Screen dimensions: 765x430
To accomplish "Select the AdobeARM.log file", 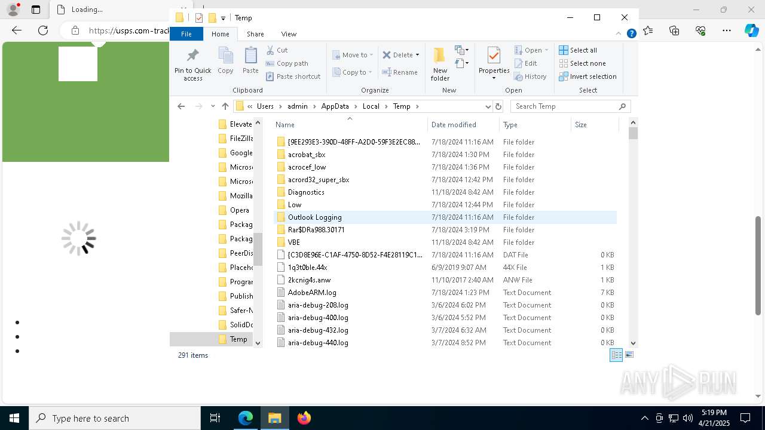I will click(x=445, y=293).
